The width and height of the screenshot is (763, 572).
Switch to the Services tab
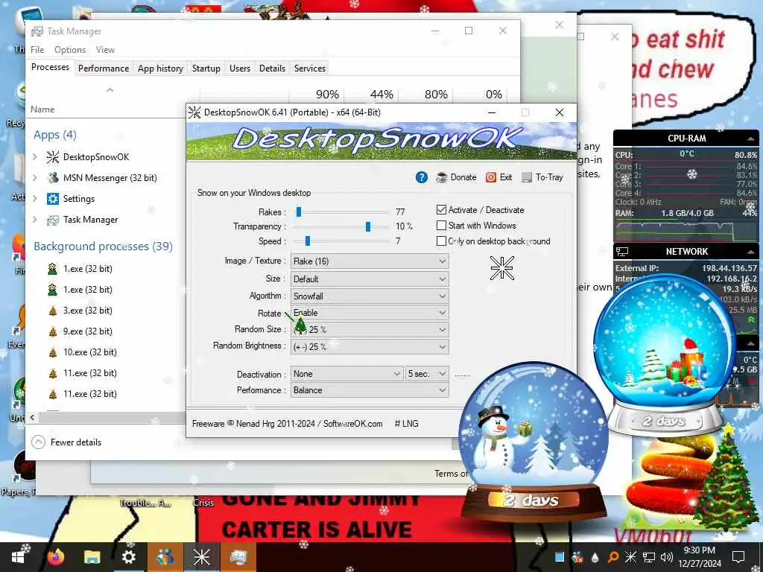pyautogui.click(x=310, y=69)
